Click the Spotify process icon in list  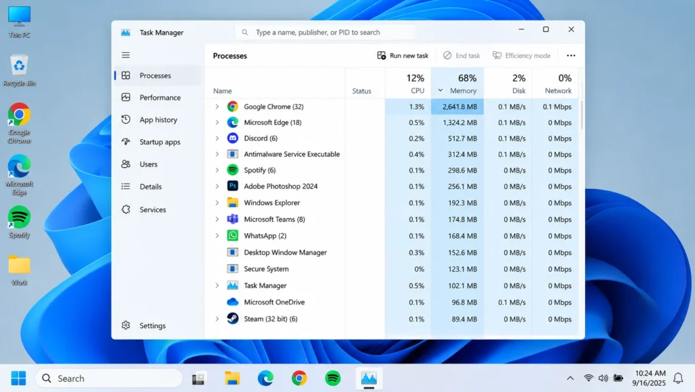[x=233, y=171]
